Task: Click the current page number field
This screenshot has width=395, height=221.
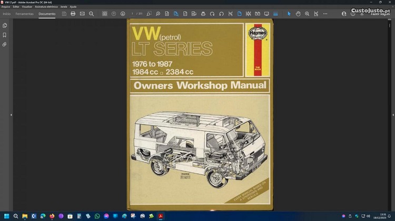Action: tap(133, 14)
